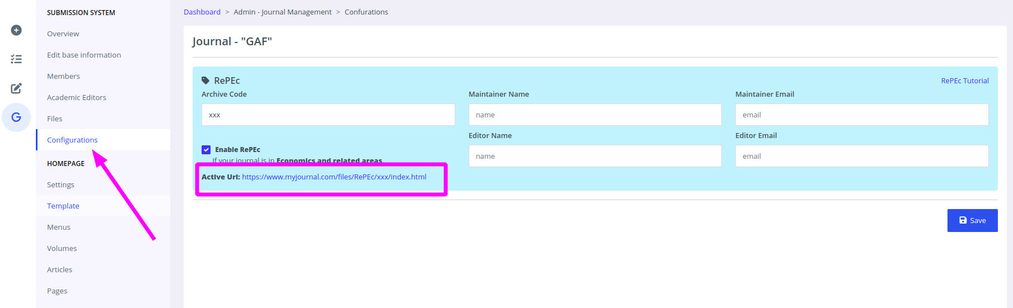Click into the Editor Email field
Screen dimensions: 1013x308
point(861,157)
